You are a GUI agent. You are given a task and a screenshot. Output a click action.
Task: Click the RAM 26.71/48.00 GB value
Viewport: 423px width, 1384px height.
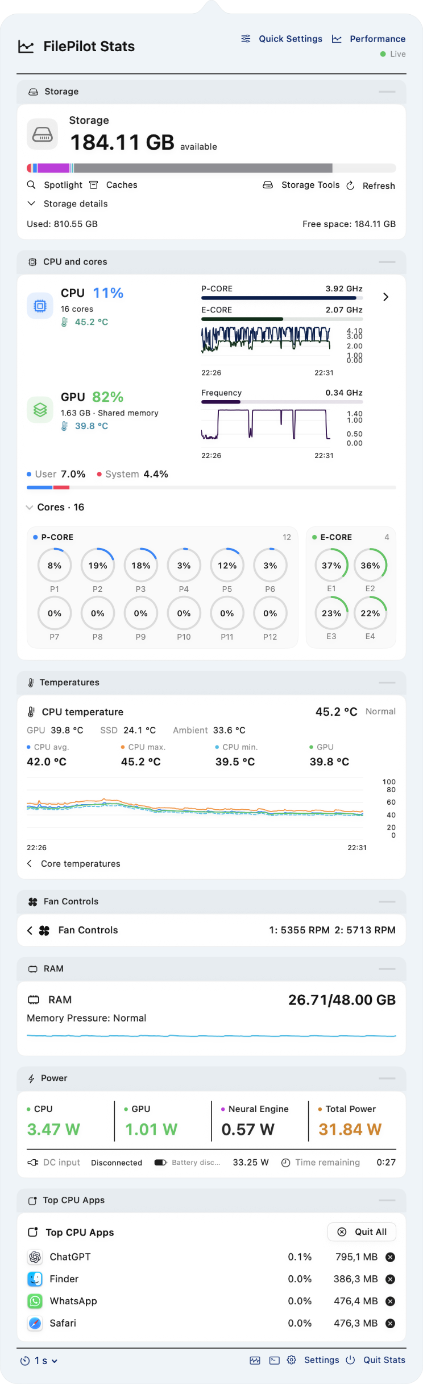click(342, 1000)
